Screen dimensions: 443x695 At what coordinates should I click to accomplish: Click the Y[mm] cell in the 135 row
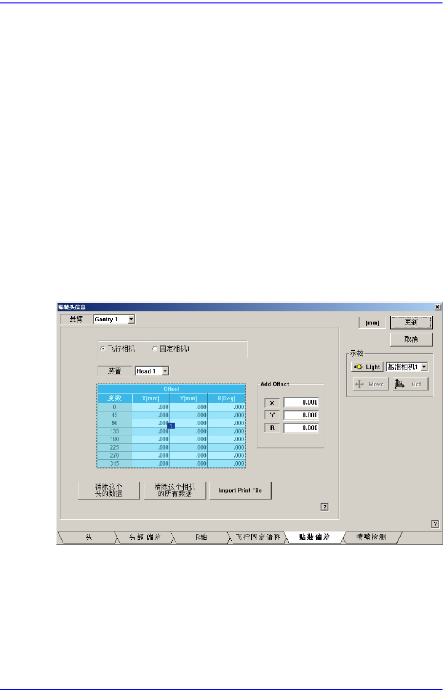pyautogui.click(x=189, y=431)
